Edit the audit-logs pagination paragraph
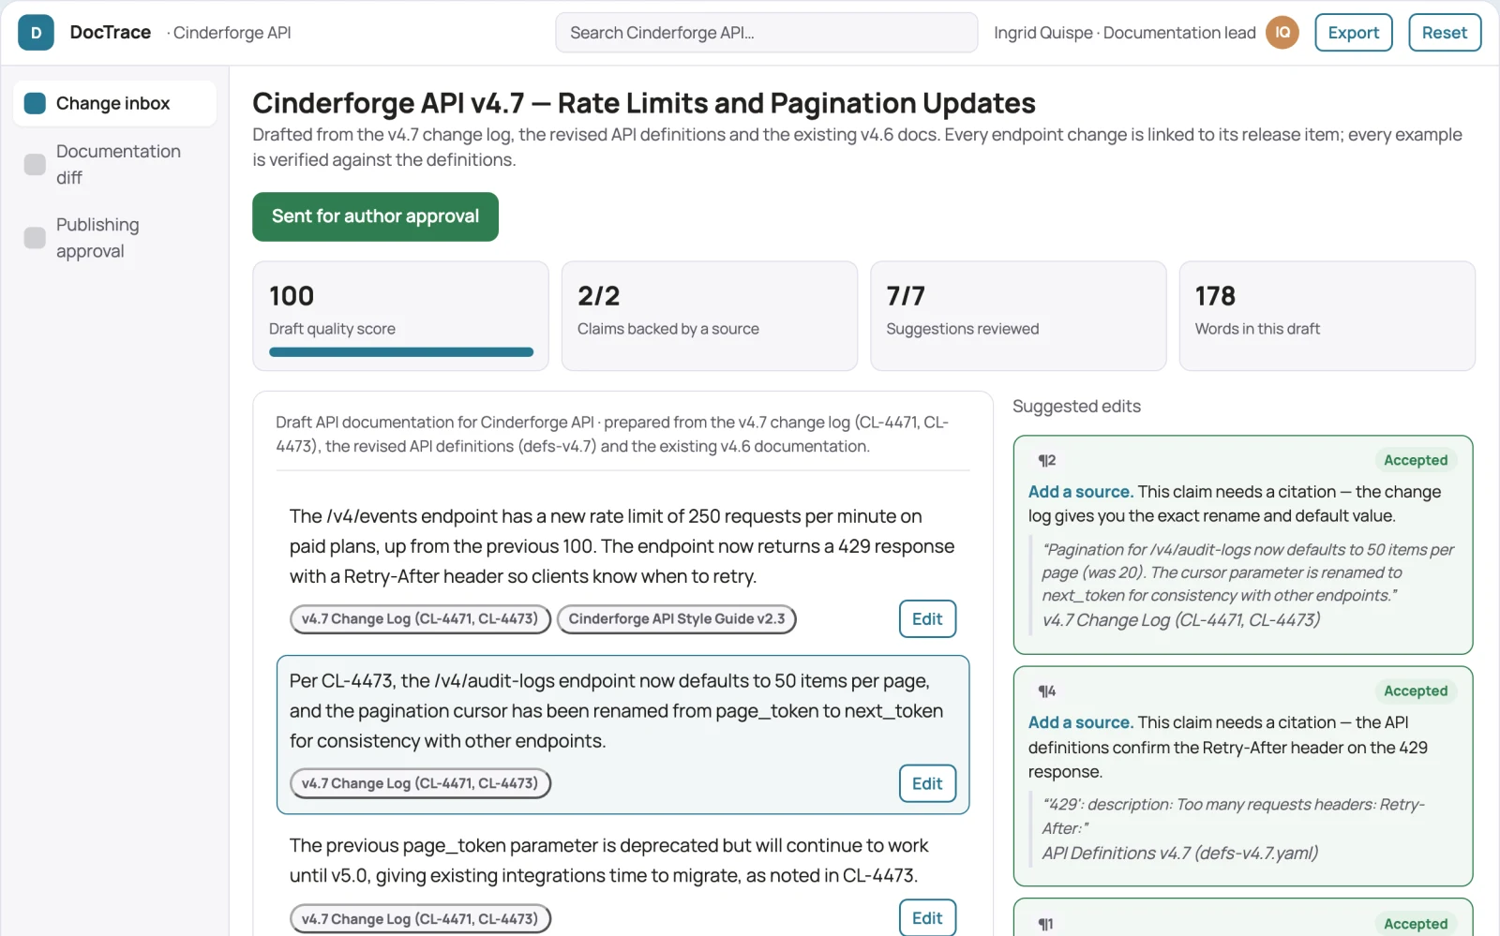 tap(927, 784)
